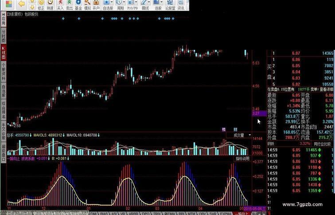The width and height of the screenshot is (335, 215).
Task: Click the purple 融 chart marker
Action: point(224,129)
